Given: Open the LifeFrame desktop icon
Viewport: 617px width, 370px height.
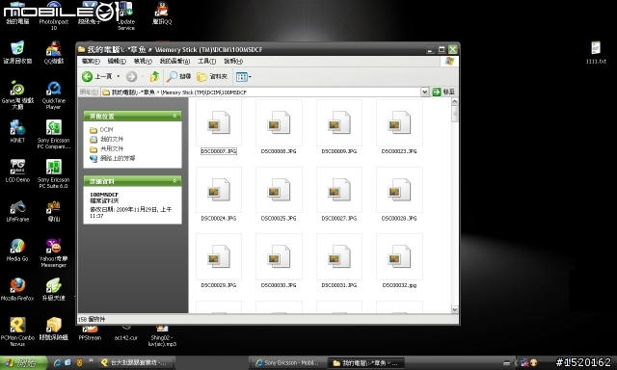Looking at the screenshot, I should (x=17, y=211).
